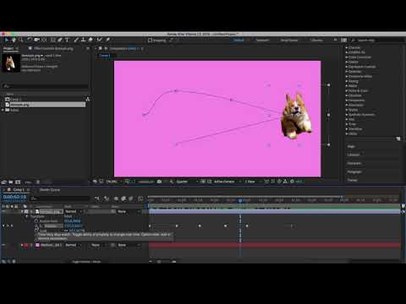
Task: Toggle the Position stopwatch
Action: (x=36, y=226)
